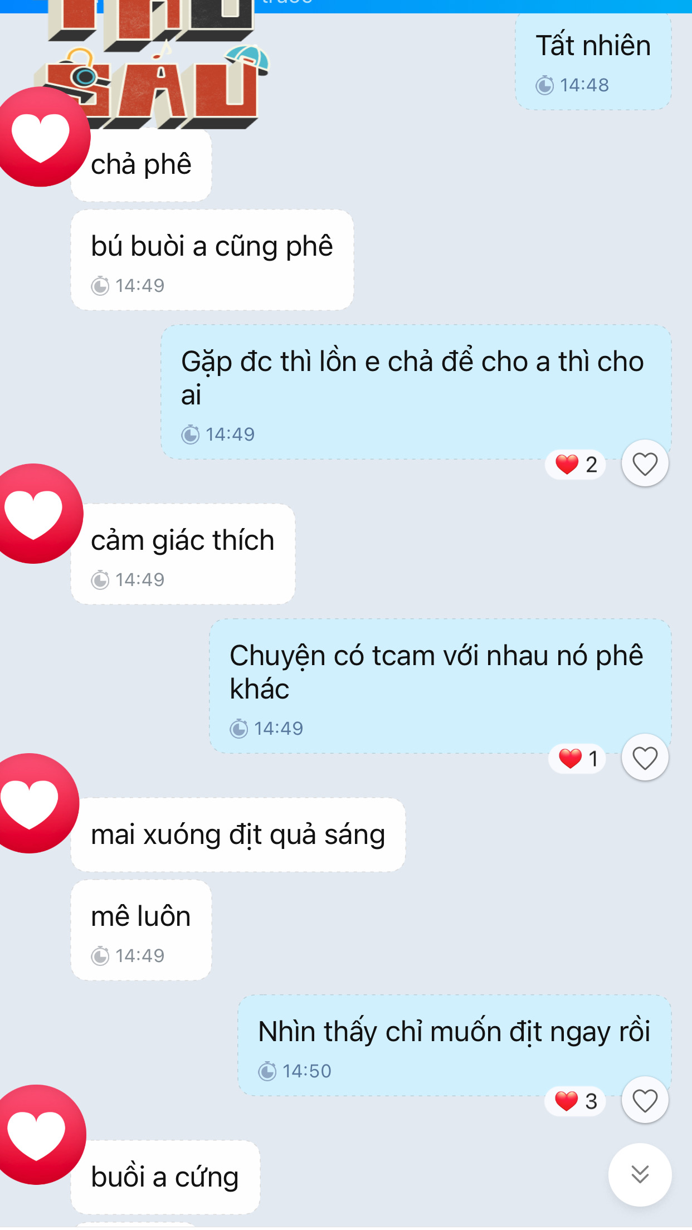Viewport: 692px width, 1230px height.
Task: Tap the timer icon in the "mê luôn" message
Action: pyautogui.click(x=100, y=956)
